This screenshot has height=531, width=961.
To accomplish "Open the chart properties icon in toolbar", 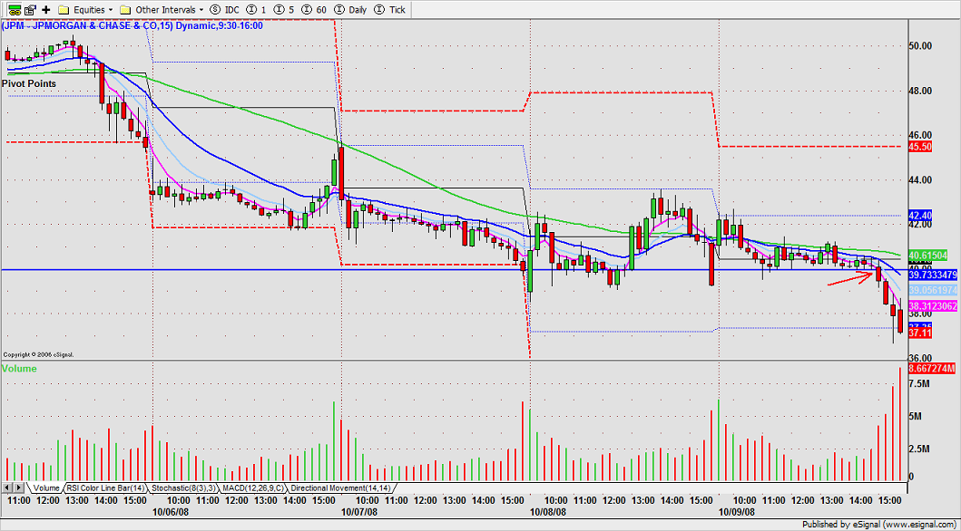I will [x=31, y=10].
